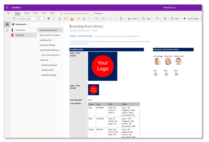This screenshot has height=142, width=209.
Task: Toggle Underline formatting
Action: tap(60, 19)
